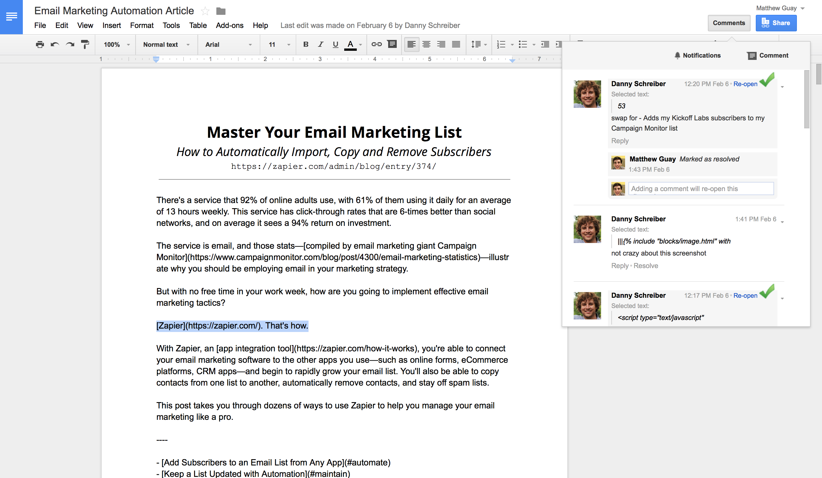Toggle bold formatting

point(306,44)
